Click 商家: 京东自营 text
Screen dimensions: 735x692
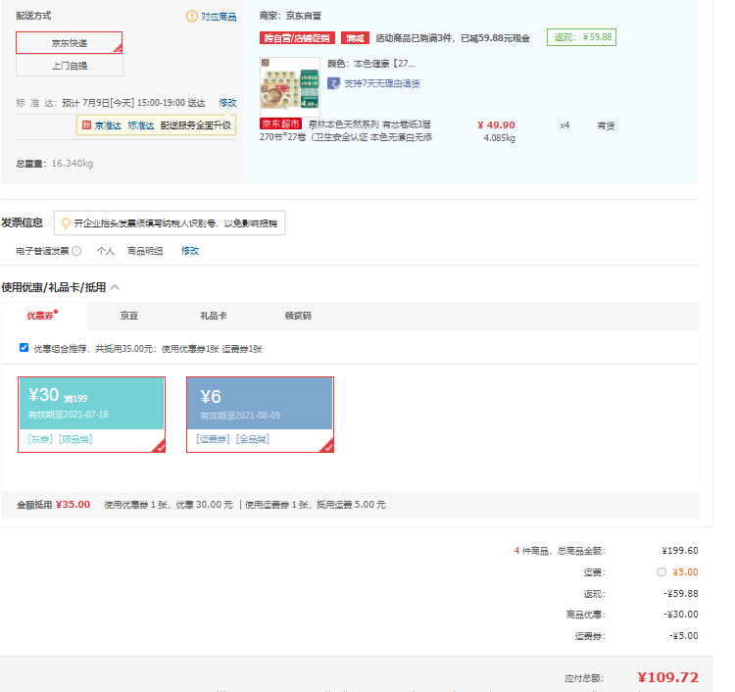[290, 16]
